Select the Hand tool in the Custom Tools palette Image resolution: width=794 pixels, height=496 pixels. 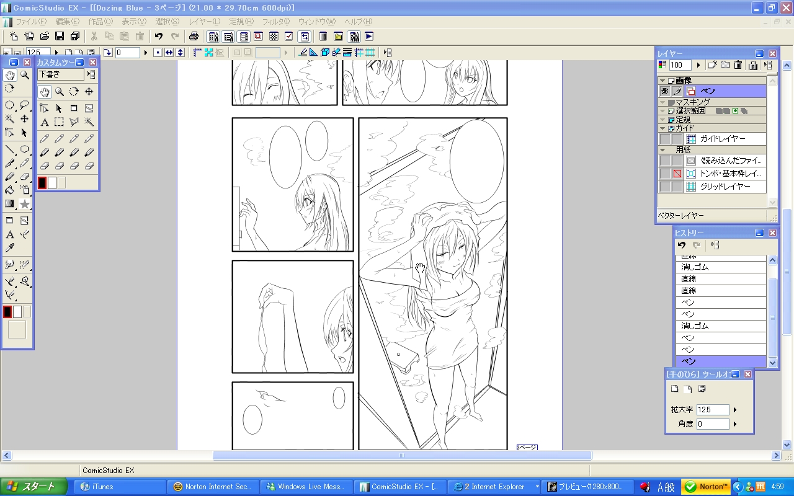pyautogui.click(x=45, y=92)
